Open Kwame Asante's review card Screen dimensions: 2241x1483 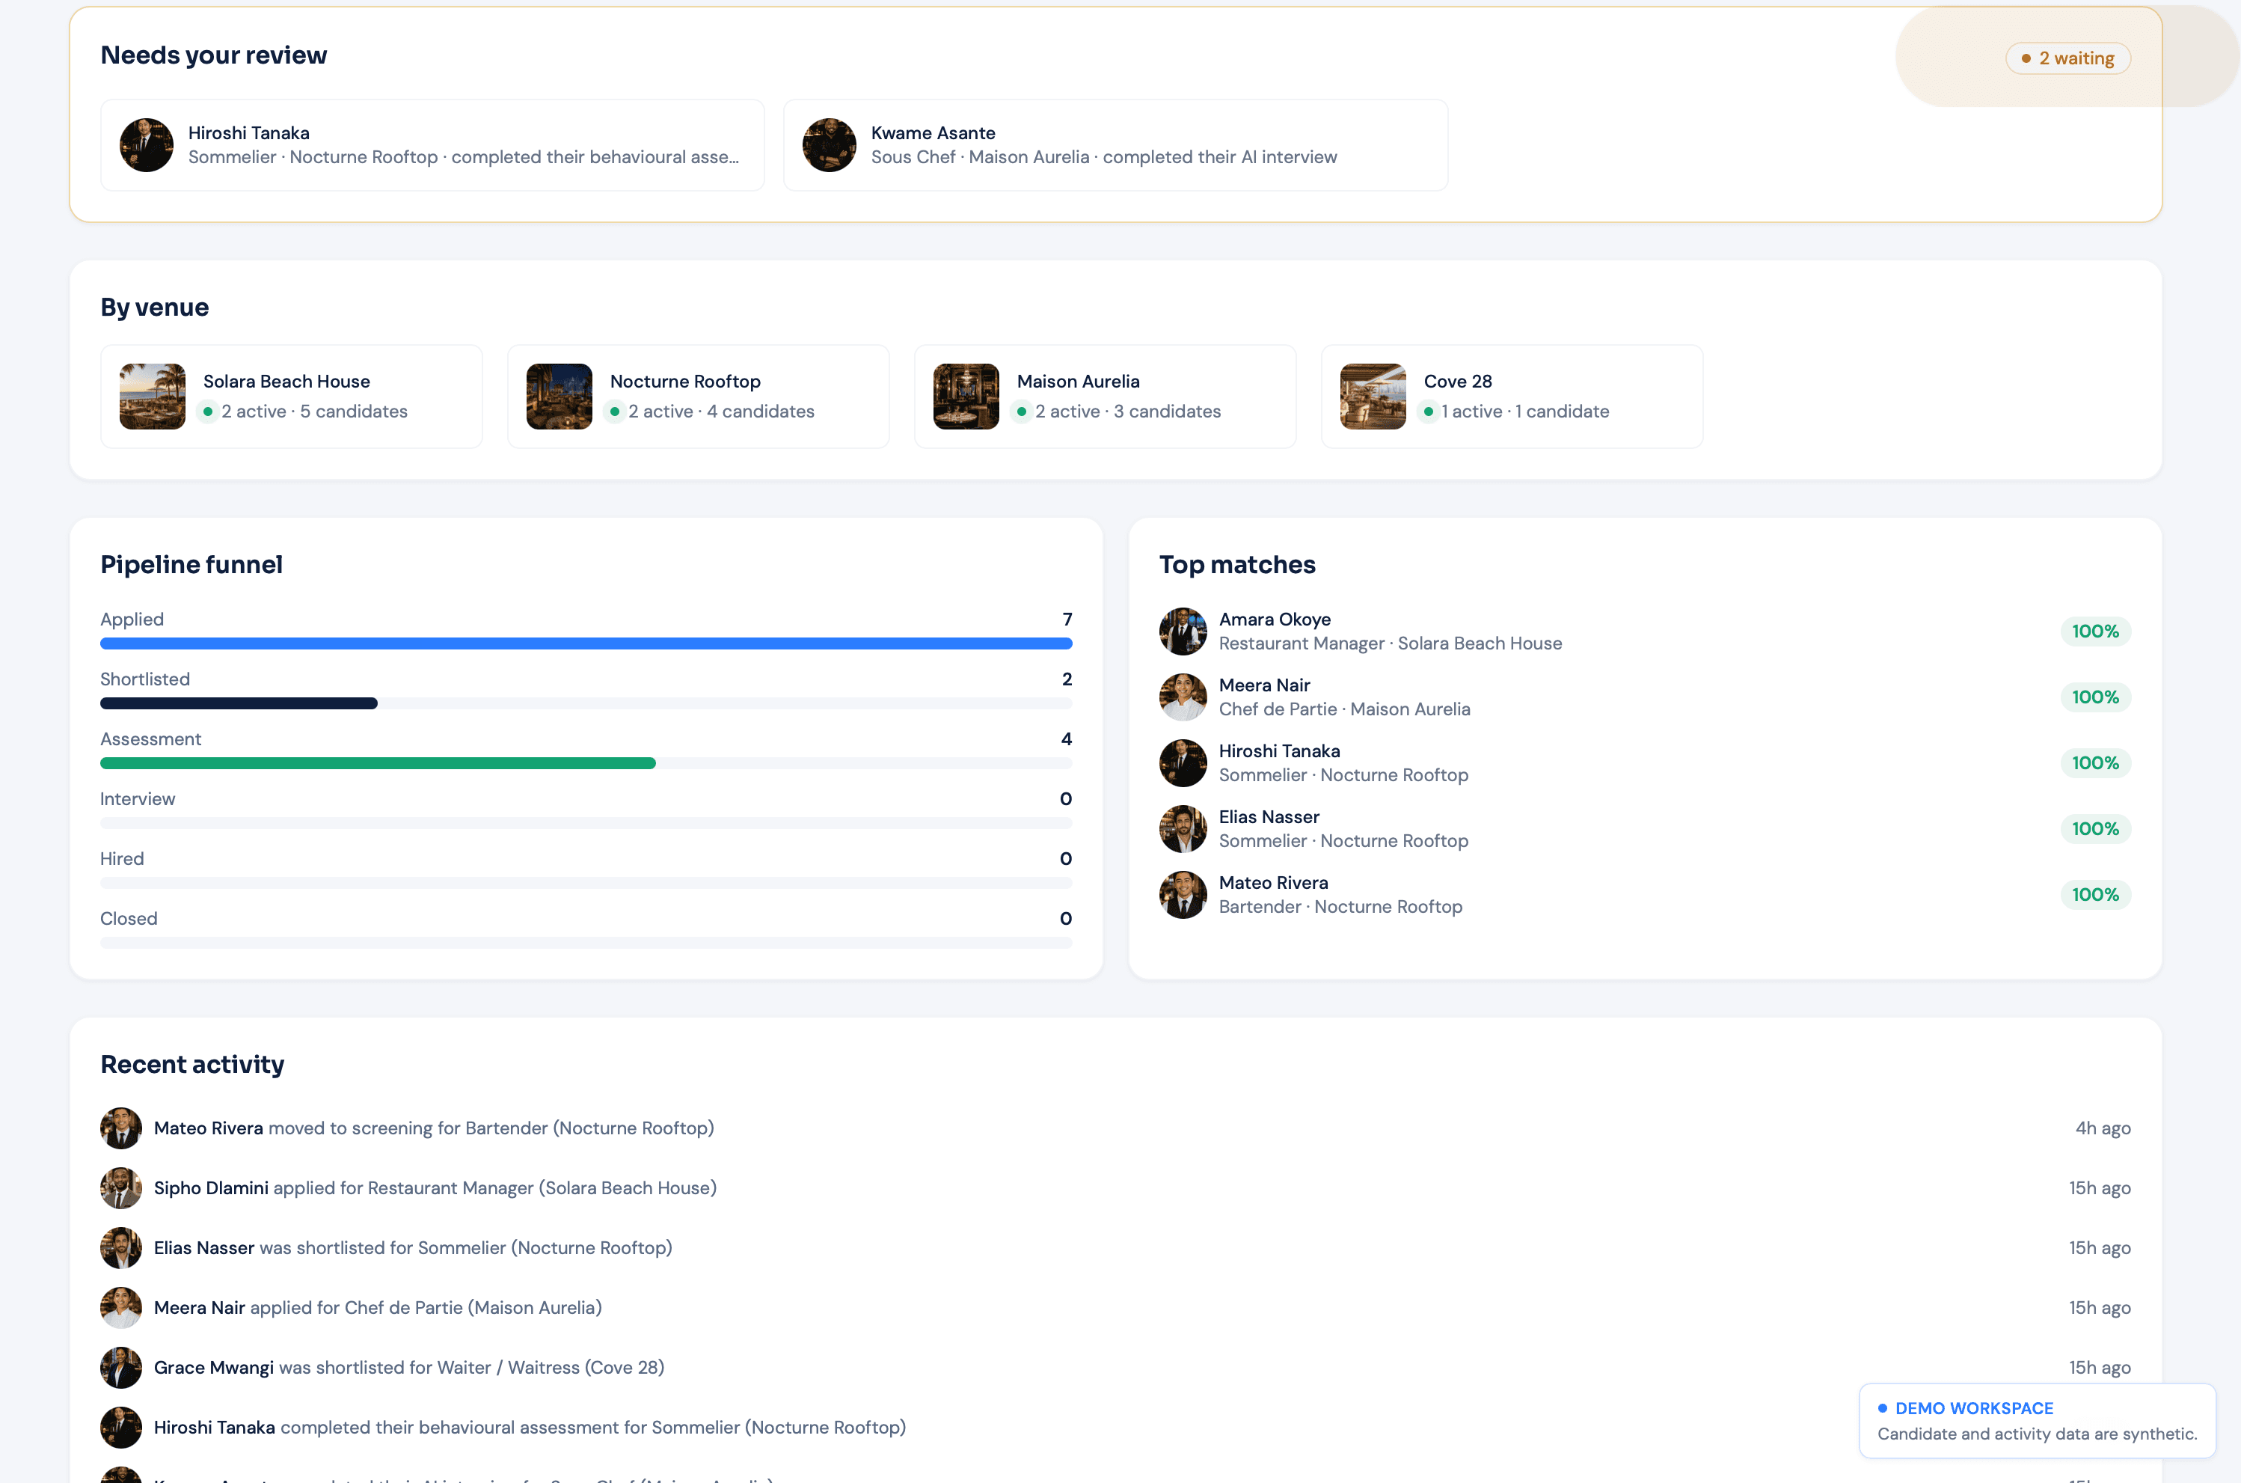1115,144
